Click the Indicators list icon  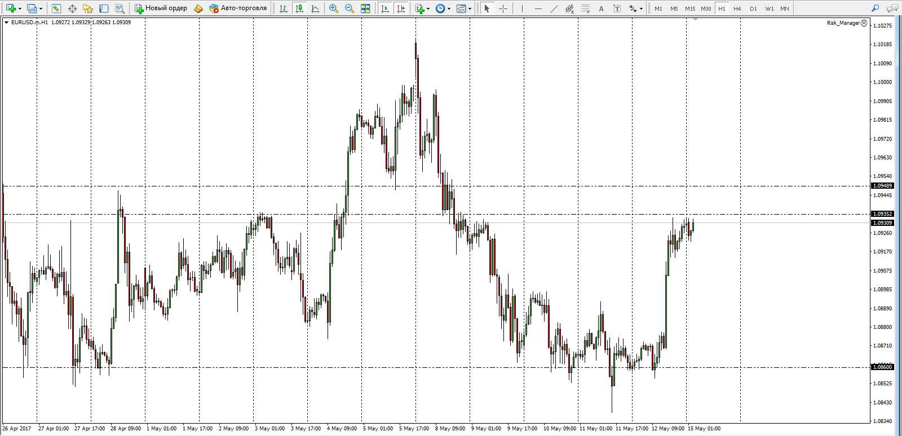[x=420, y=8]
